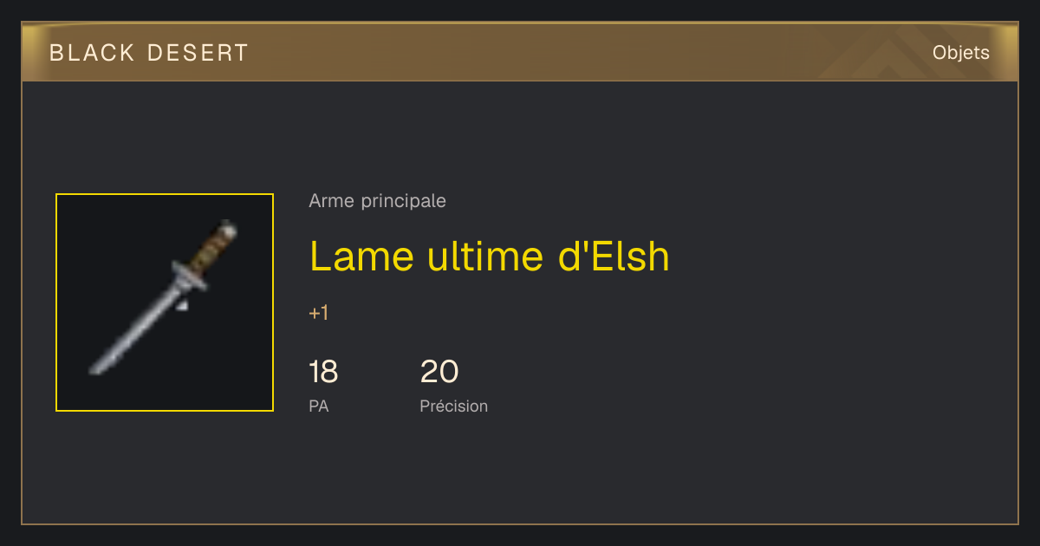This screenshot has width=1040, height=546.
Task: Click the small white mark beside the blade
Action: click(182, 304)
